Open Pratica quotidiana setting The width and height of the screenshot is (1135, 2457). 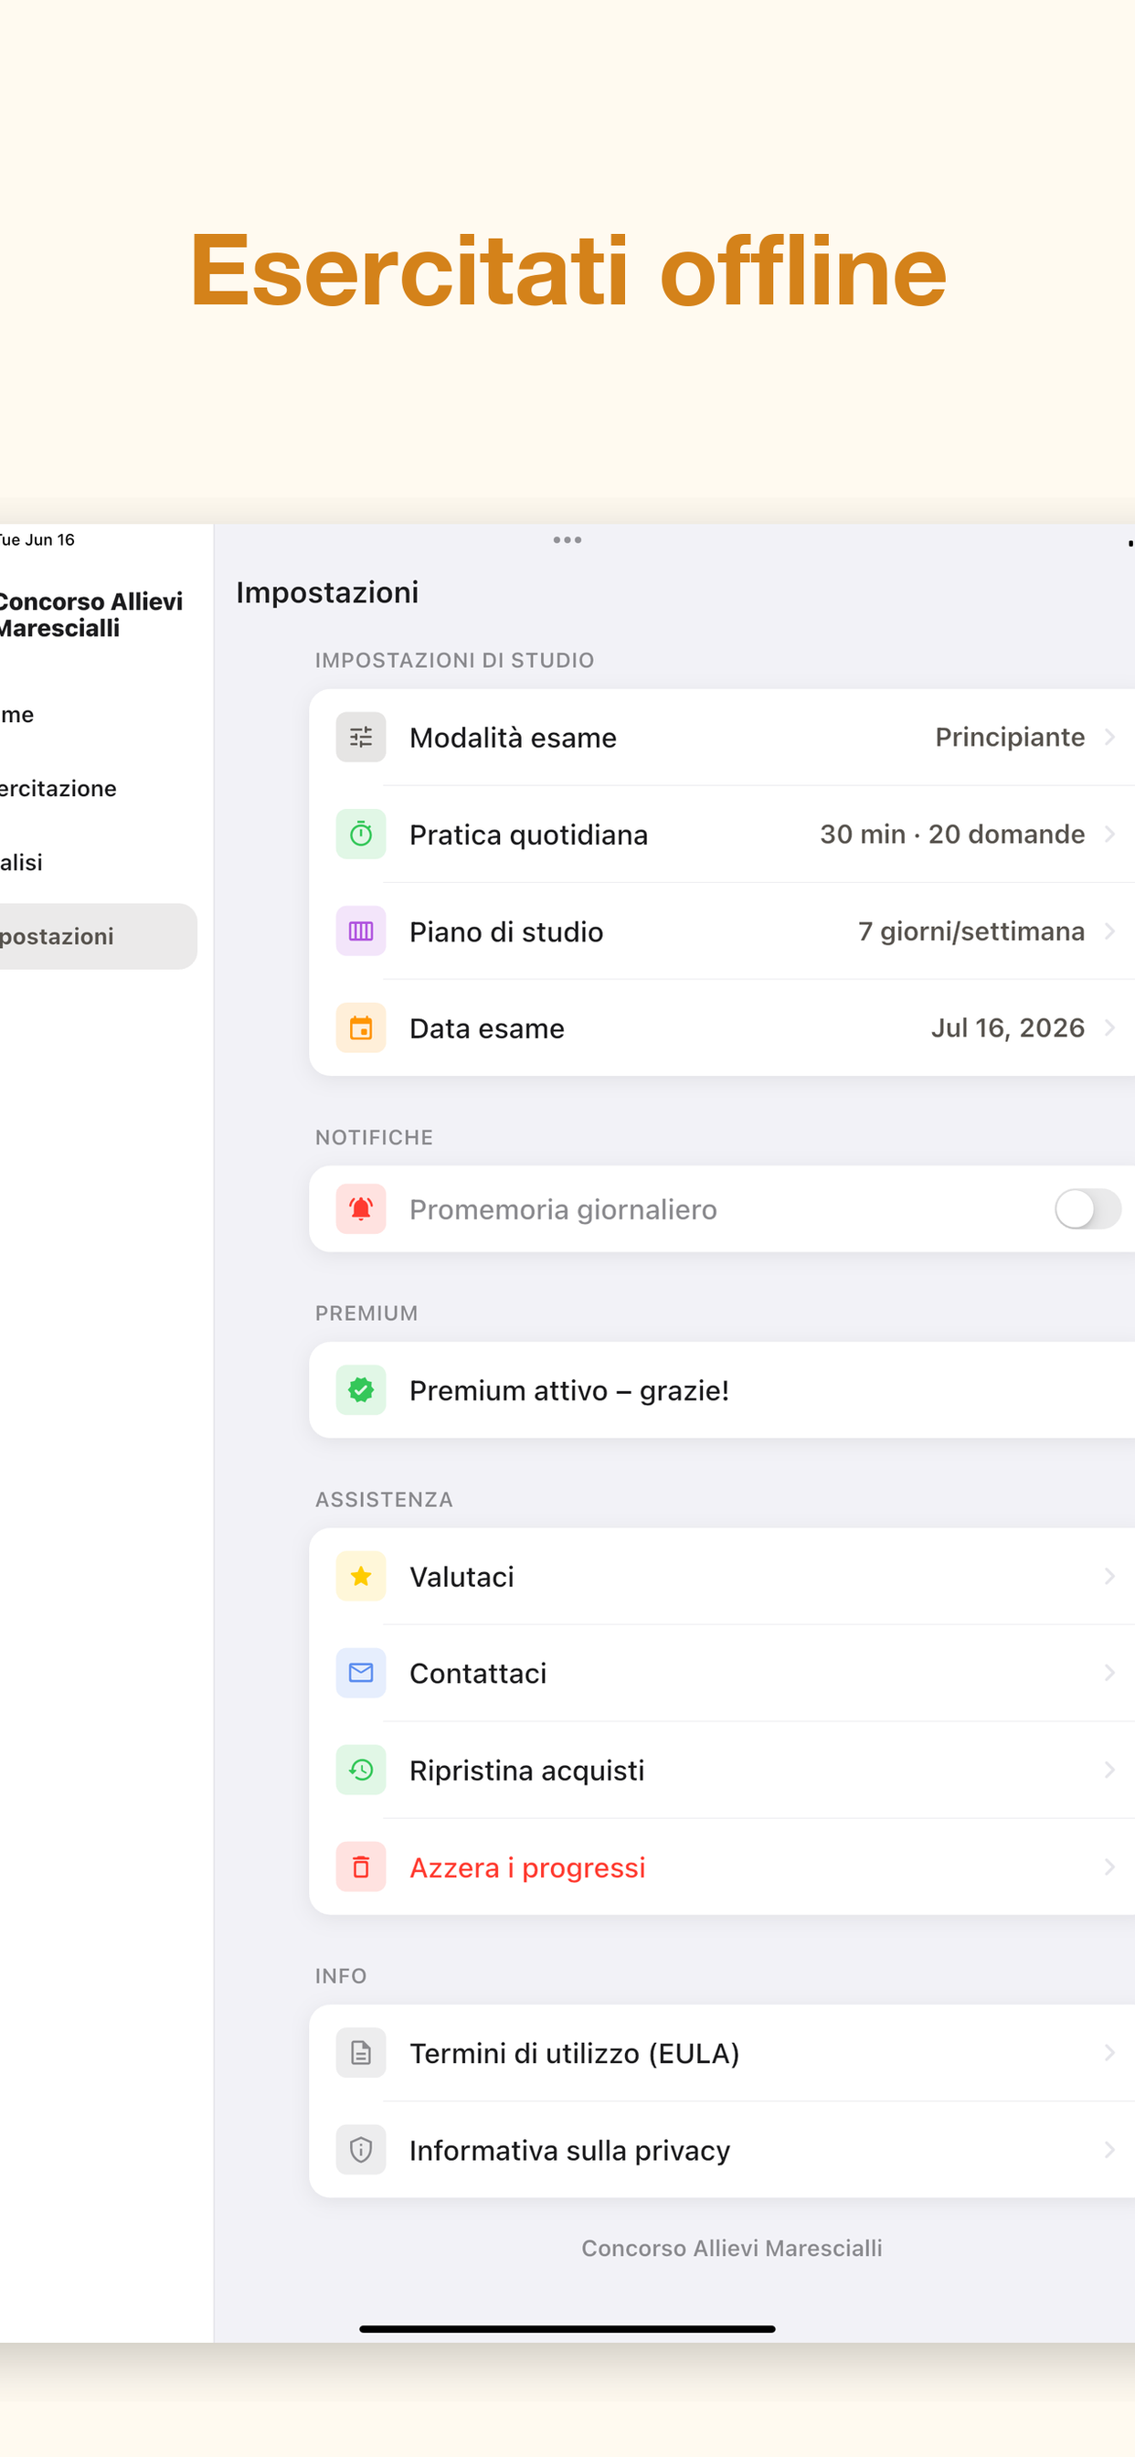pos(722,835)
